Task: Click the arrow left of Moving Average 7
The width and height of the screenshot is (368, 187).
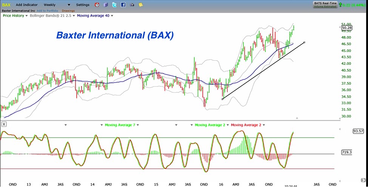Action: [102, 125]
